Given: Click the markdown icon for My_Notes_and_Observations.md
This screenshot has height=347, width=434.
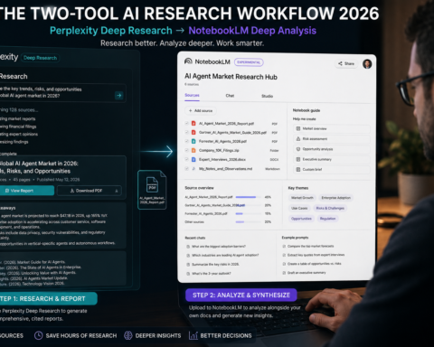Looking at the screenshot, I should coord(193,169).
